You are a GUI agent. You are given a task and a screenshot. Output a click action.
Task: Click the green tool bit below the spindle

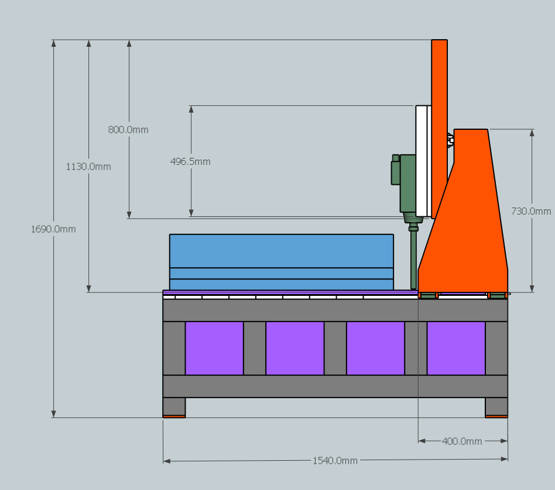point(414,257)
